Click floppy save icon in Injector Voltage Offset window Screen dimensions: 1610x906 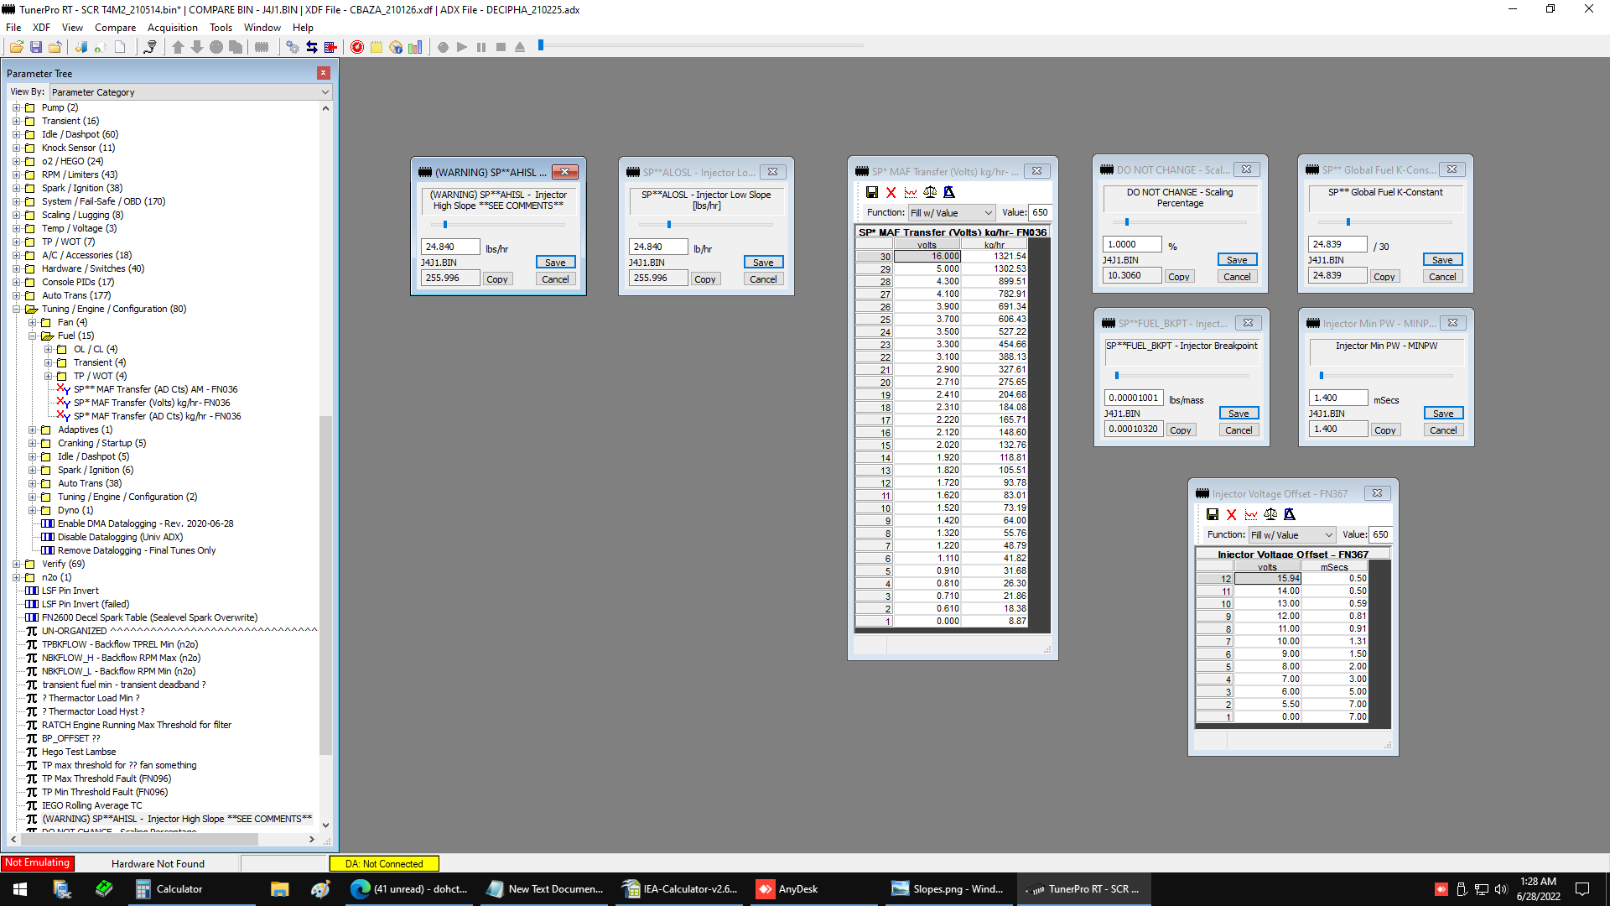point(1213,514)
